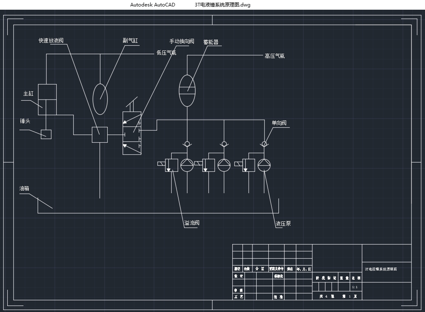Select the leftmost check valve circle
The image size is (425, 312).
[x=187, y=144]
